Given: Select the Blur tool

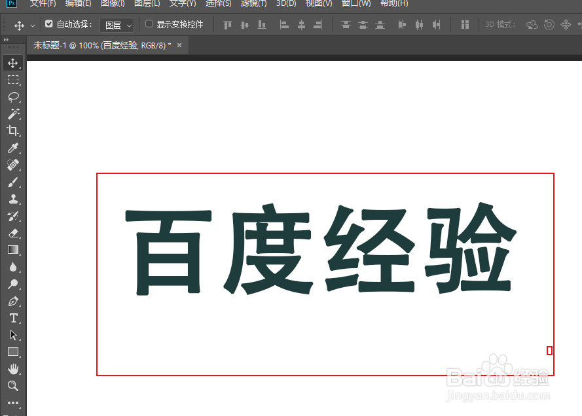Looking at the screenshot, I should [x=13, y=267].
